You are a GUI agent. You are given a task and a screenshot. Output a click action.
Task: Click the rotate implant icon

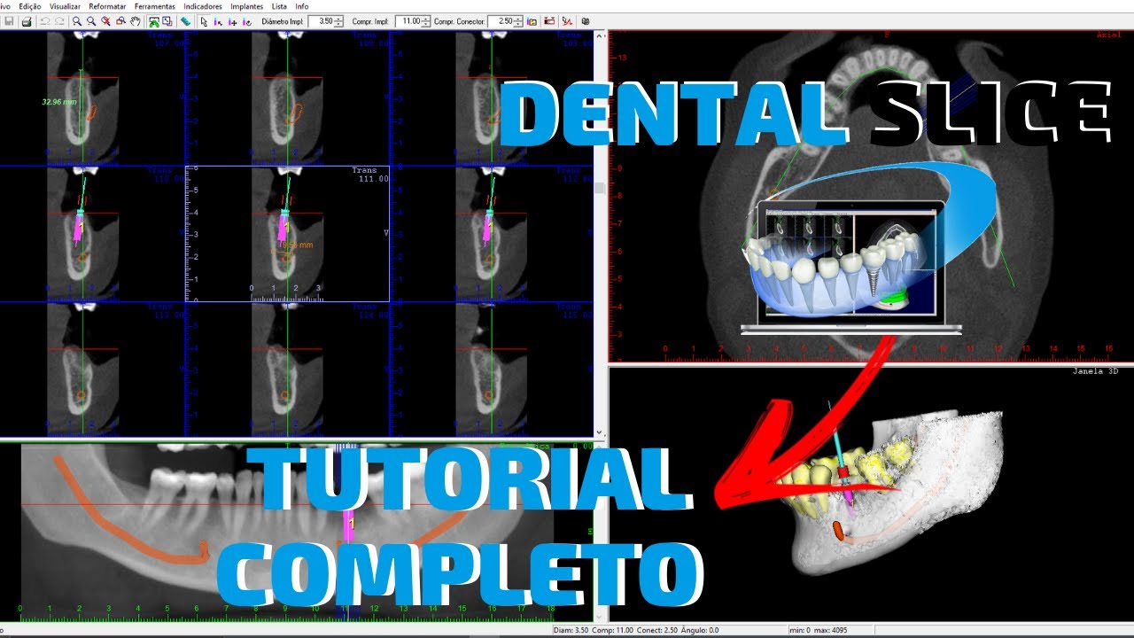[x=246, y=21]
